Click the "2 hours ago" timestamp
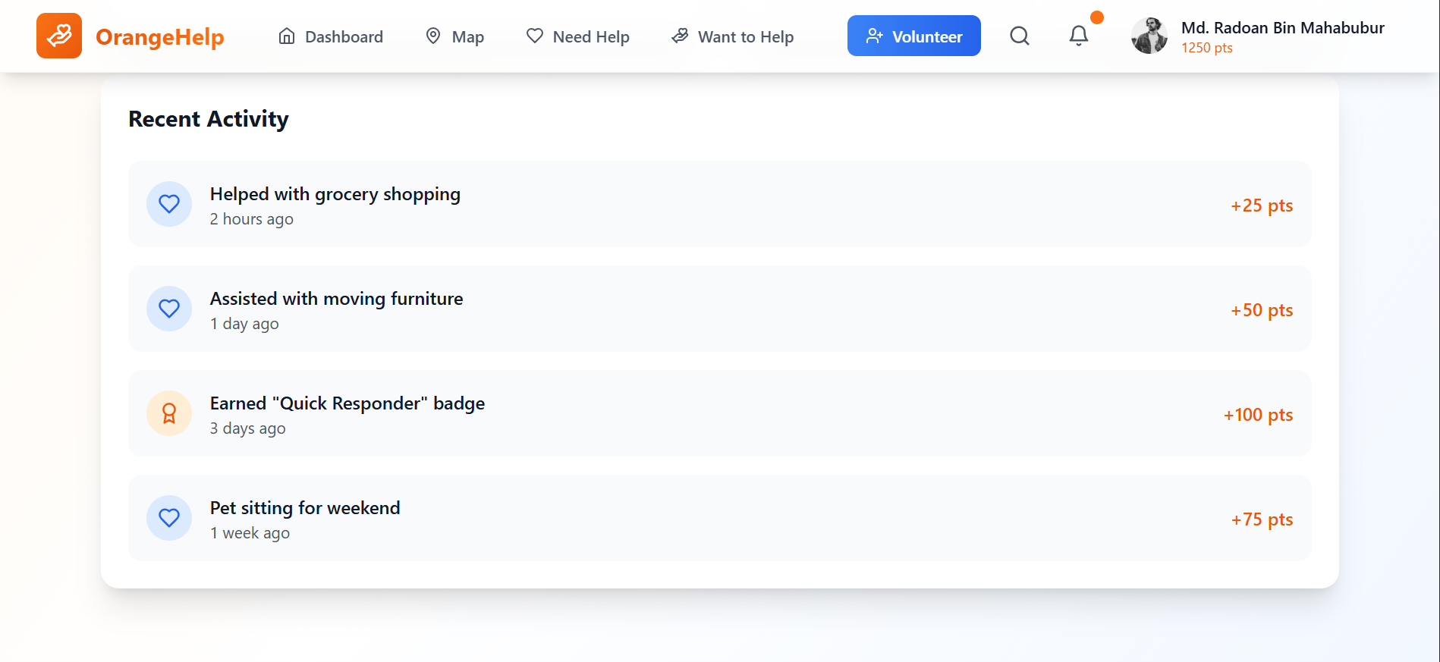1440x662 pixels. 252,219
